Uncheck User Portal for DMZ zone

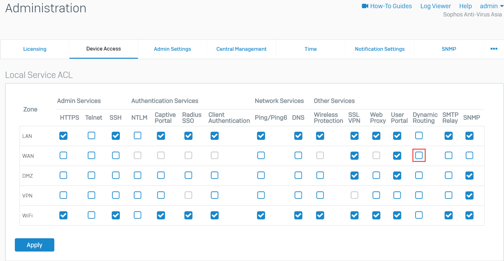click(397, 175)
